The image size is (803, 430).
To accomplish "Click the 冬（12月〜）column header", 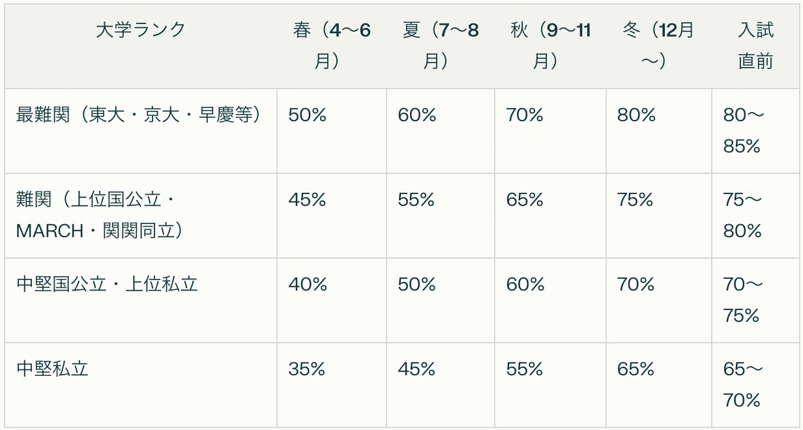I will [x=658, y=46].
